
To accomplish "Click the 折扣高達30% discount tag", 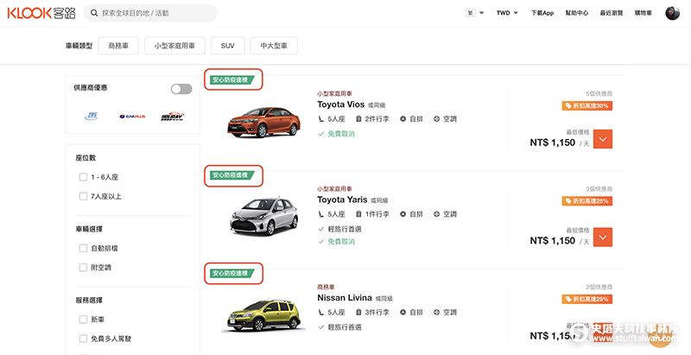I will coord(587,105).
